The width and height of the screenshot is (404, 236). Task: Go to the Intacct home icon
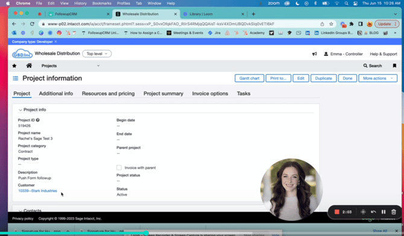pos(29,66)
